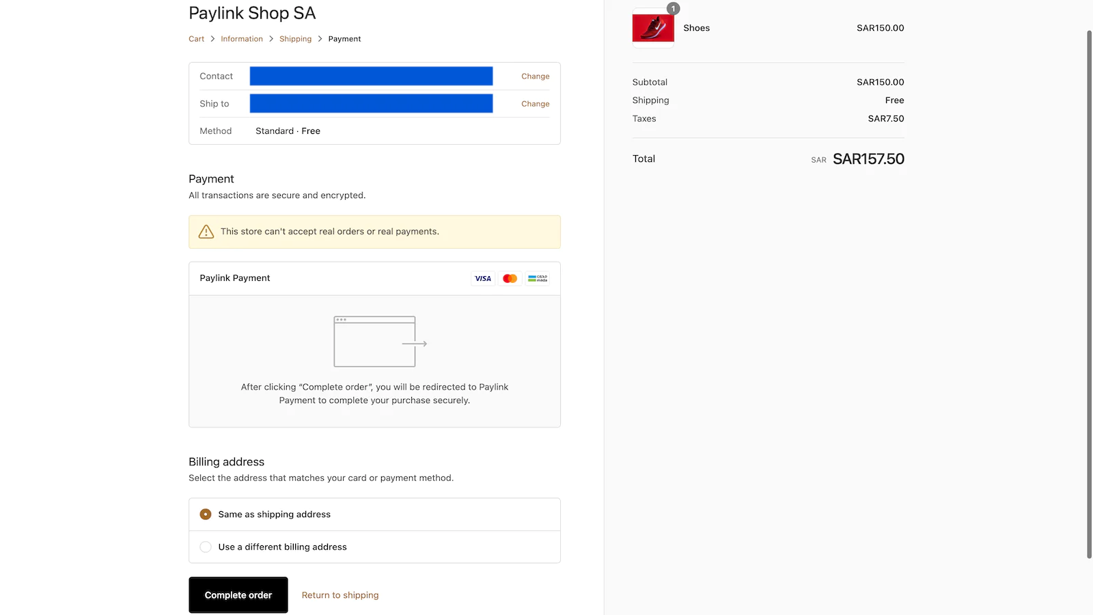Click the Paylink Payment method header

coord(374,278)
